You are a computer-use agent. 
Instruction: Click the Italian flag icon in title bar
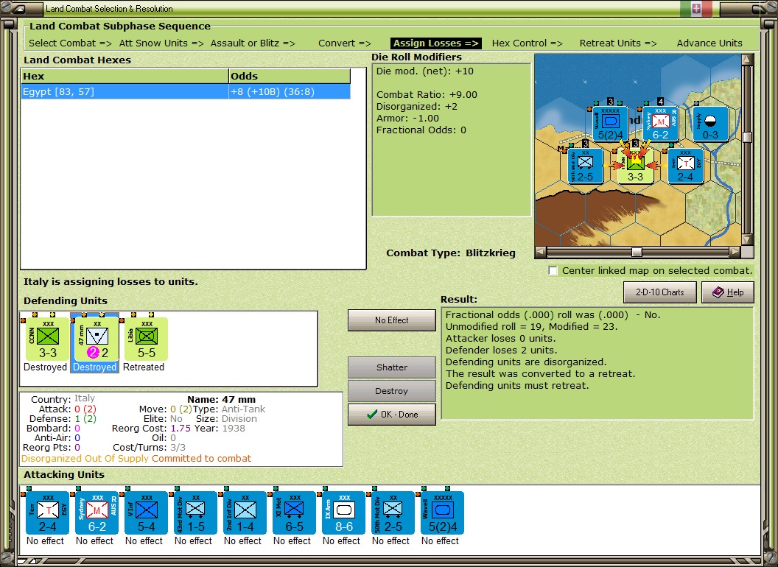[x=696, y=8]
